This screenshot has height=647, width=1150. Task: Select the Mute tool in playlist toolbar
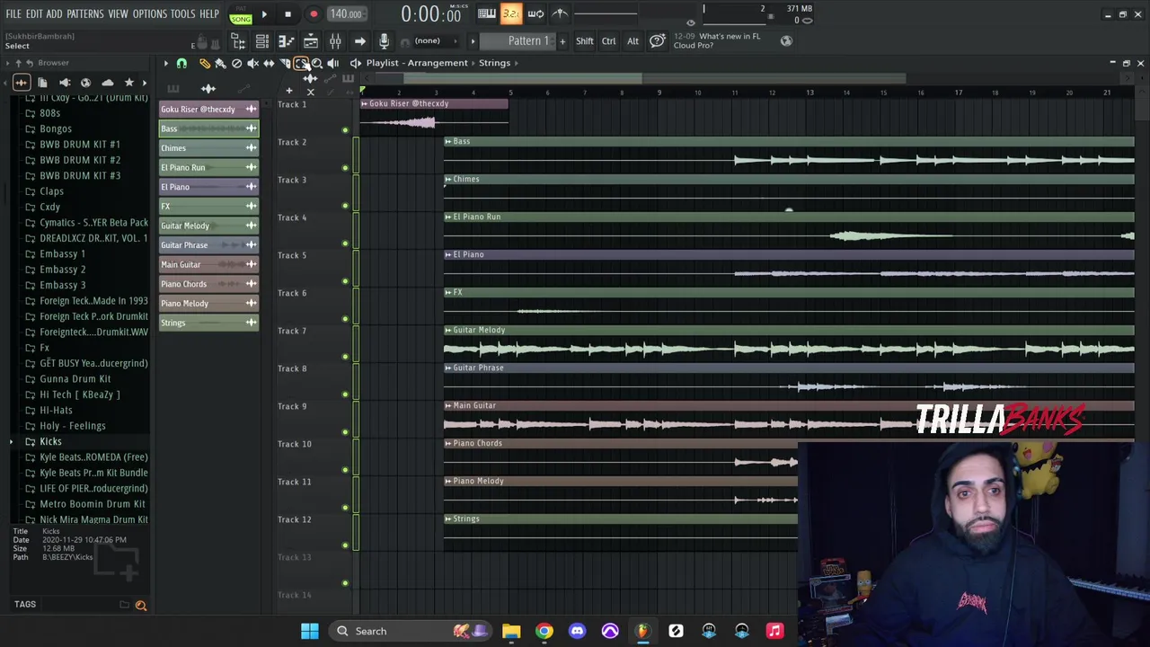tap(252, 63)
